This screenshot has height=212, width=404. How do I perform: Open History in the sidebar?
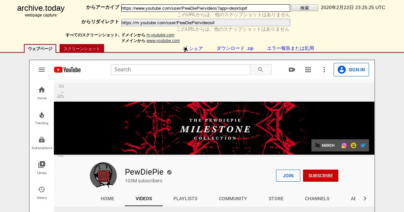click(42, 193)
